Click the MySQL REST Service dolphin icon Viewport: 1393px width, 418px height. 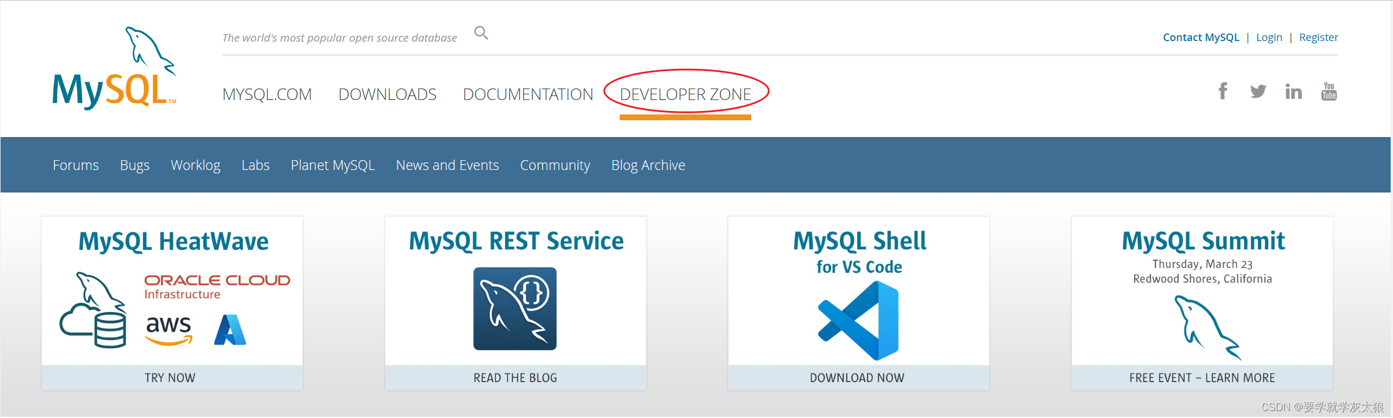tap(515, 309)
